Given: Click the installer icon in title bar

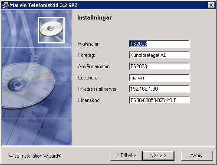Looking at the screenshot, I should pyautogui.click(x=6, y=5).
